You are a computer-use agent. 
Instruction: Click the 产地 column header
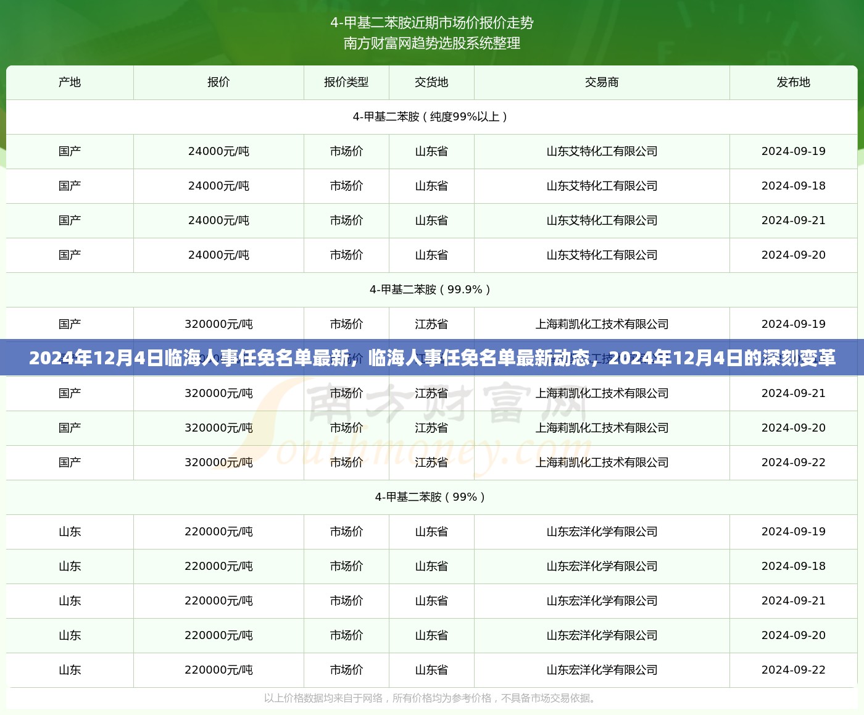pos(70,82)
